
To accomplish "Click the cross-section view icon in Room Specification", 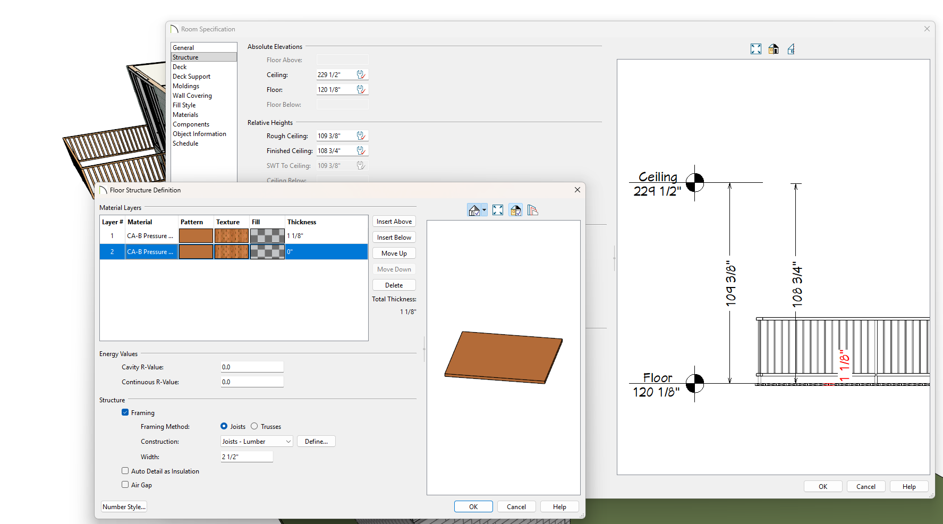I will [791, 49].
